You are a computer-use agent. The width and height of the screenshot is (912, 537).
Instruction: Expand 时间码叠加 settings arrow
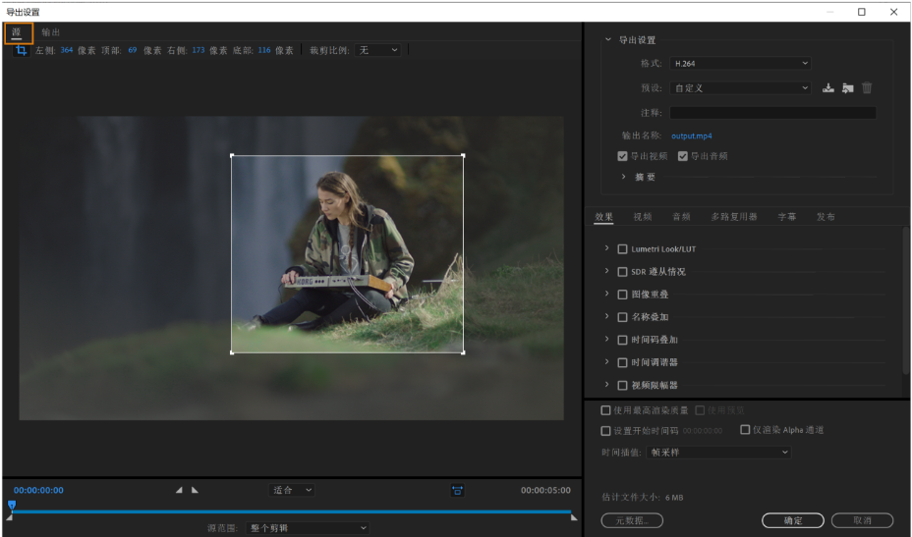click(606, 339)
